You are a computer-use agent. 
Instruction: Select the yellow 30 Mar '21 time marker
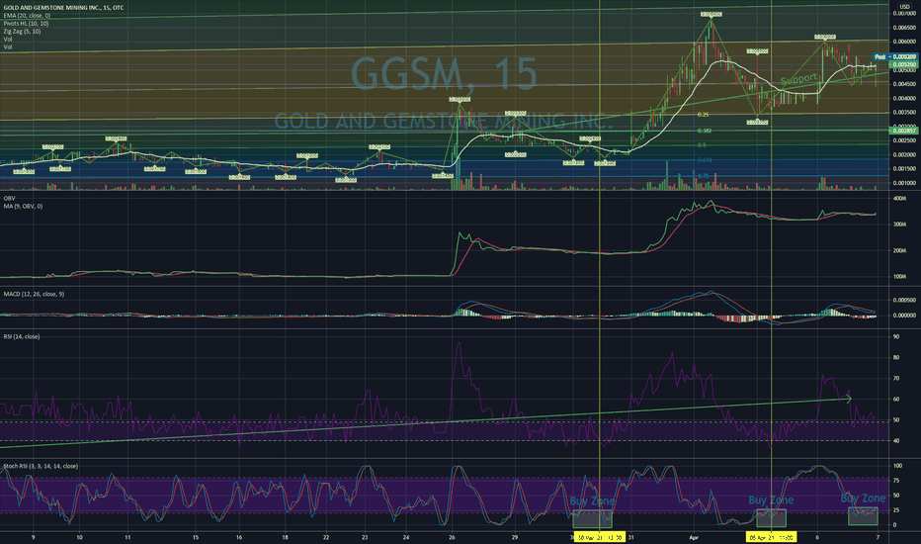point(599,537)
